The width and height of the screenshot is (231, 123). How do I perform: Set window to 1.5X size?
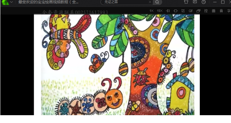(x=160, y=11)
